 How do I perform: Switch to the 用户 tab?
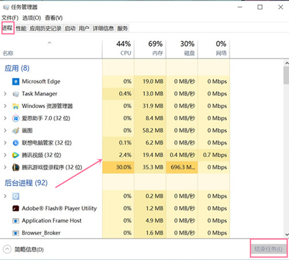(x=84, y=28)
